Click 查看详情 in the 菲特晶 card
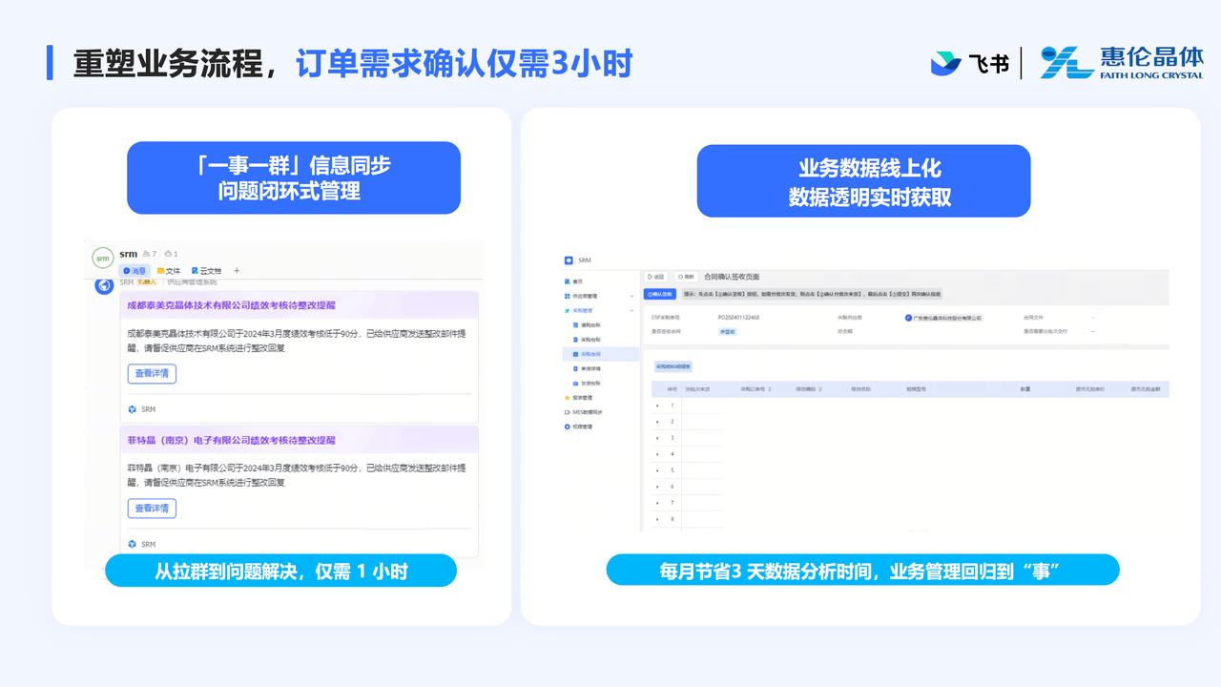This screenshot has height=687, width=1221. 152,509
